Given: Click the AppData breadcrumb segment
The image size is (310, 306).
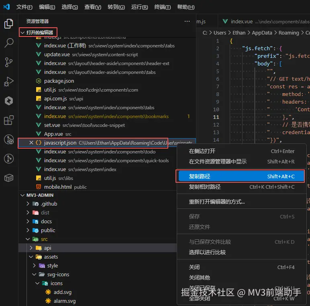Looking at the screenshot, I should (x=261, y=33).
